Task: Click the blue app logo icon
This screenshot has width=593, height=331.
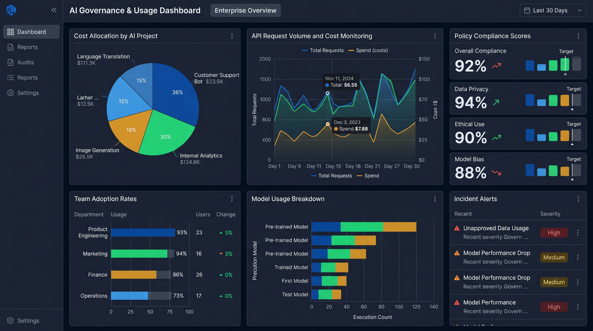Action: point(11,10)
